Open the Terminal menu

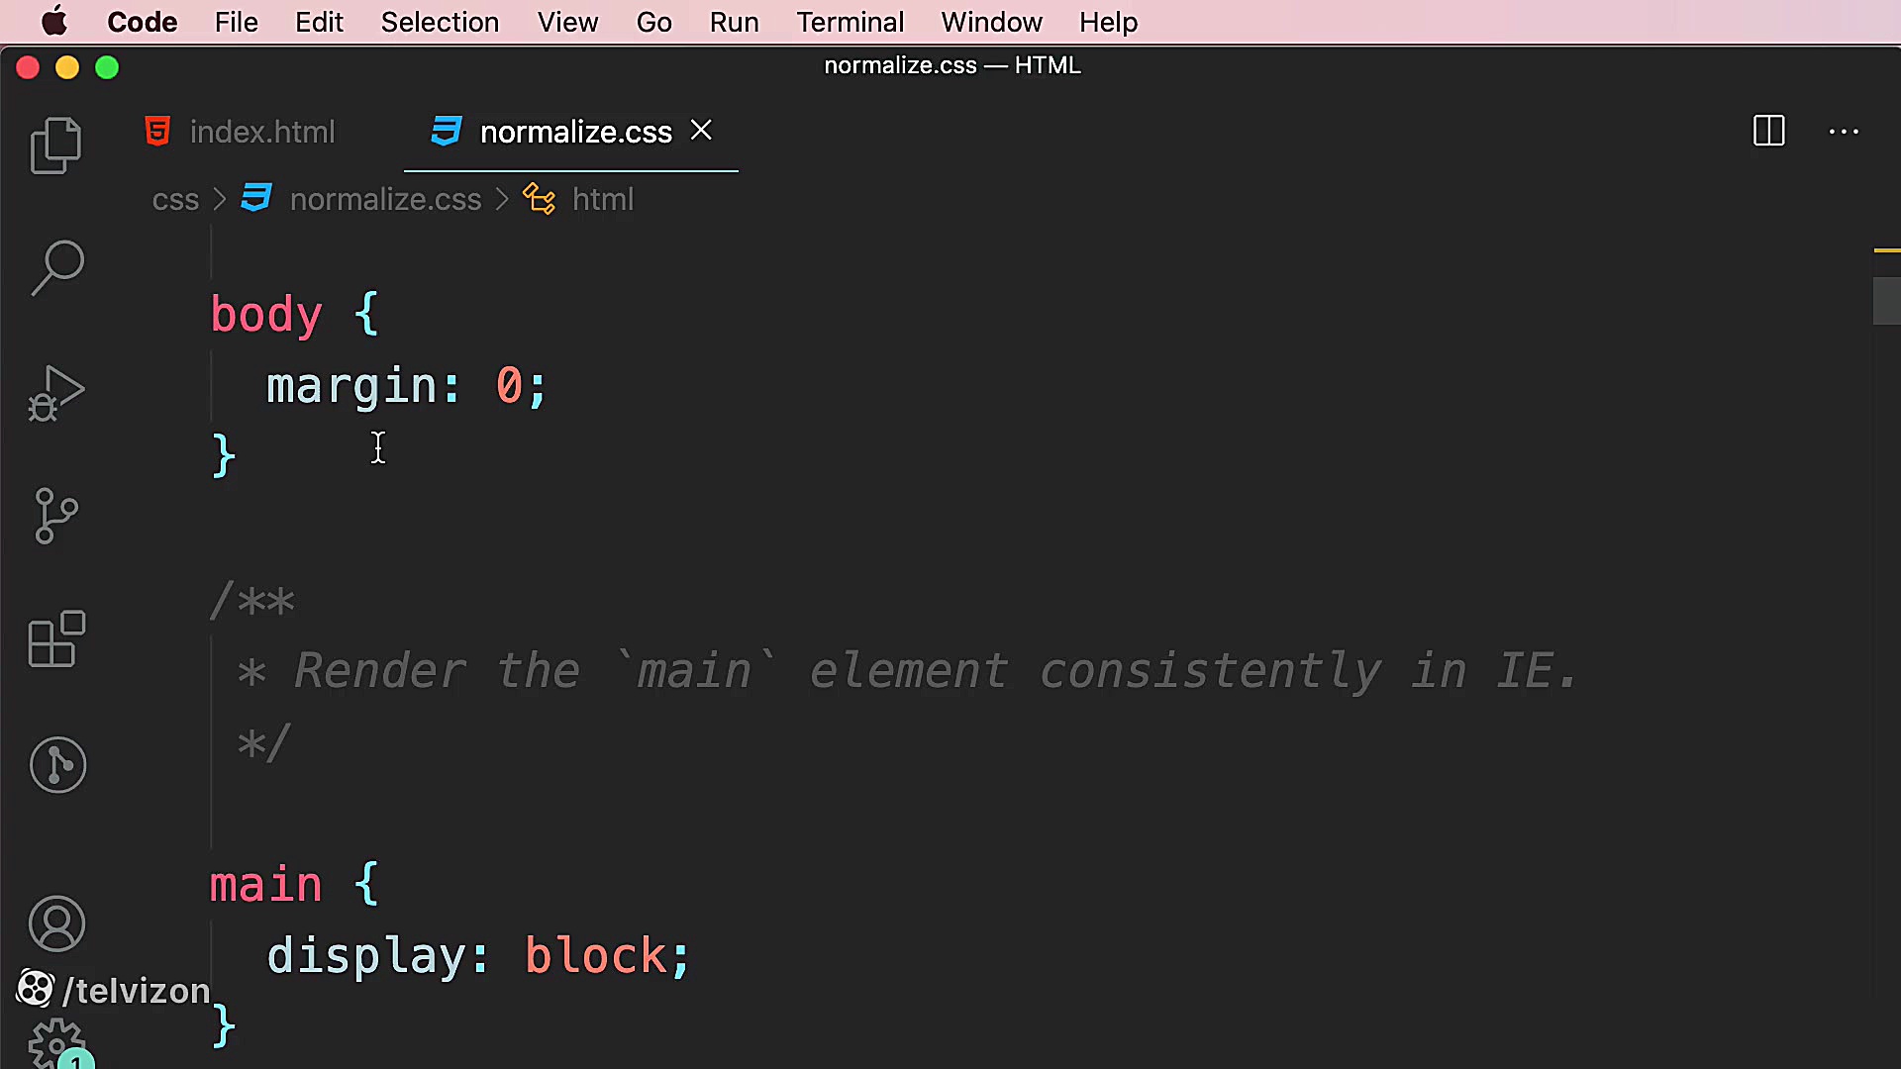(850, 22)
